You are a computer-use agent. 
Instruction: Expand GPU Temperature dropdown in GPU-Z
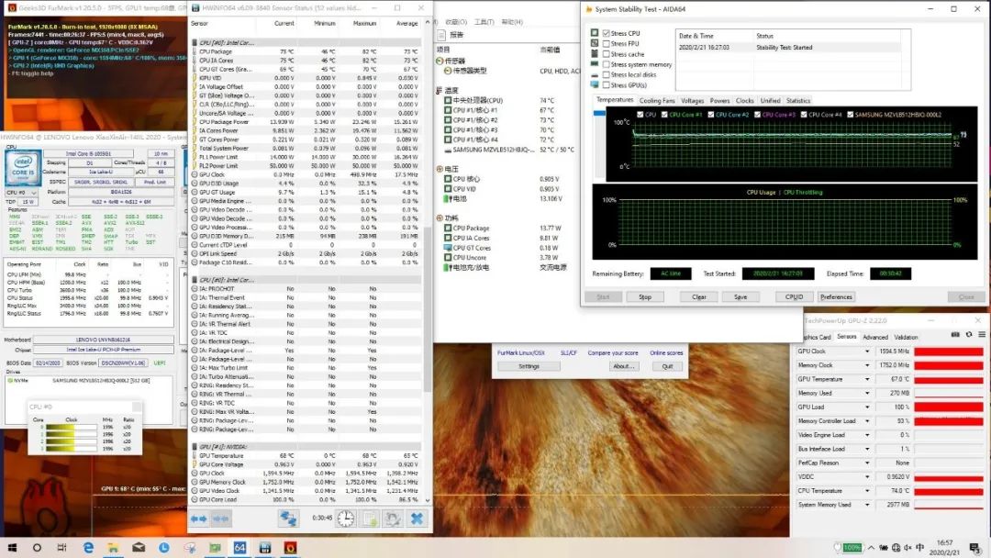865,379
